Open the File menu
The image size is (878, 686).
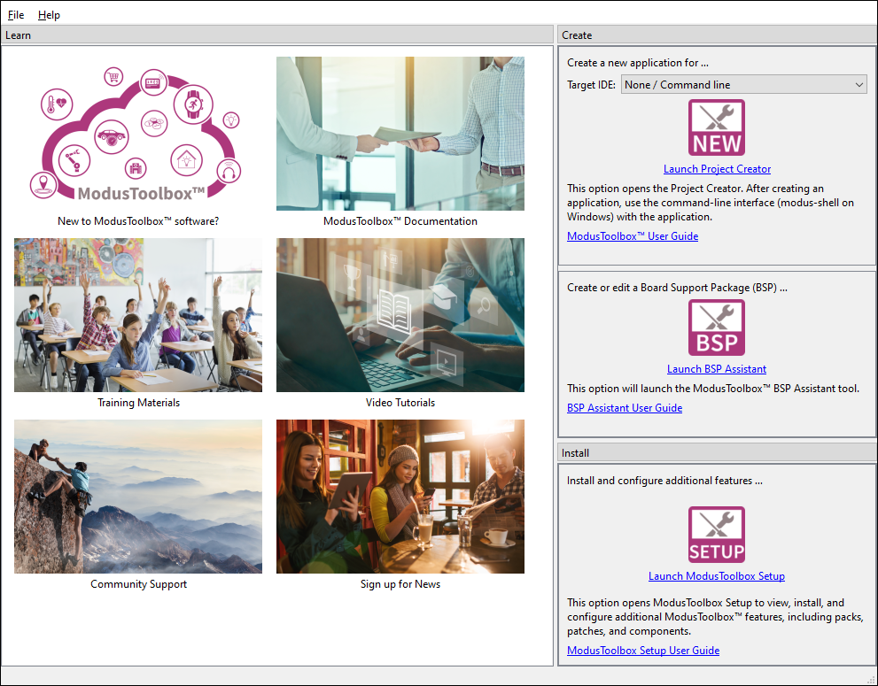[16, 15]
